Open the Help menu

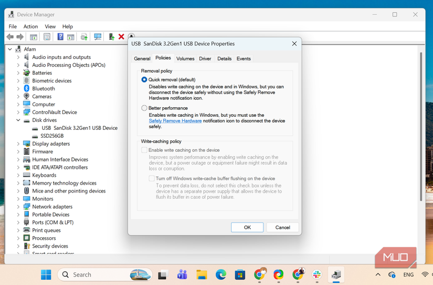tap(67, 27)
